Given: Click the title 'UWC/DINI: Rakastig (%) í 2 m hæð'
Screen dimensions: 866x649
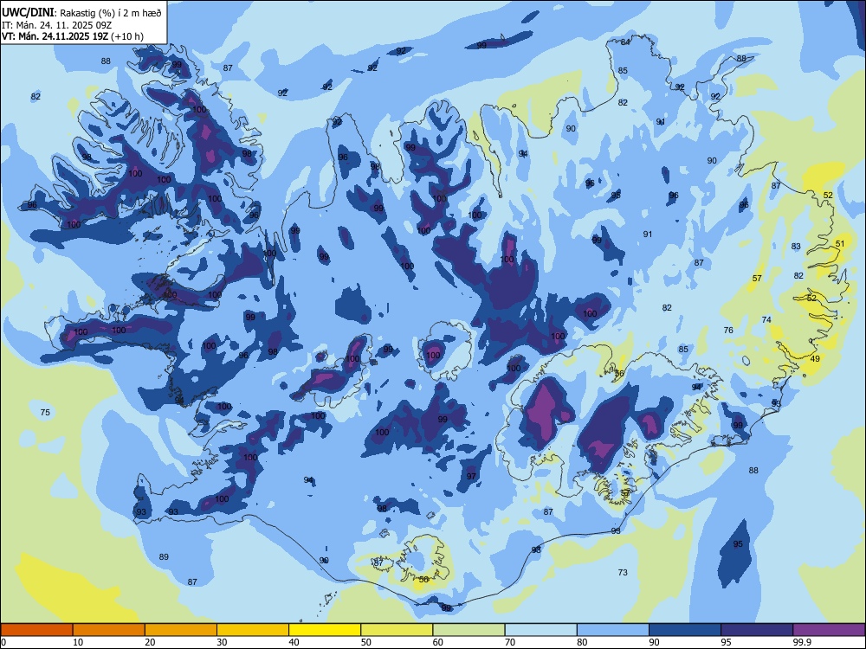Looking at the screenshot, I should (x=82, y=13).
